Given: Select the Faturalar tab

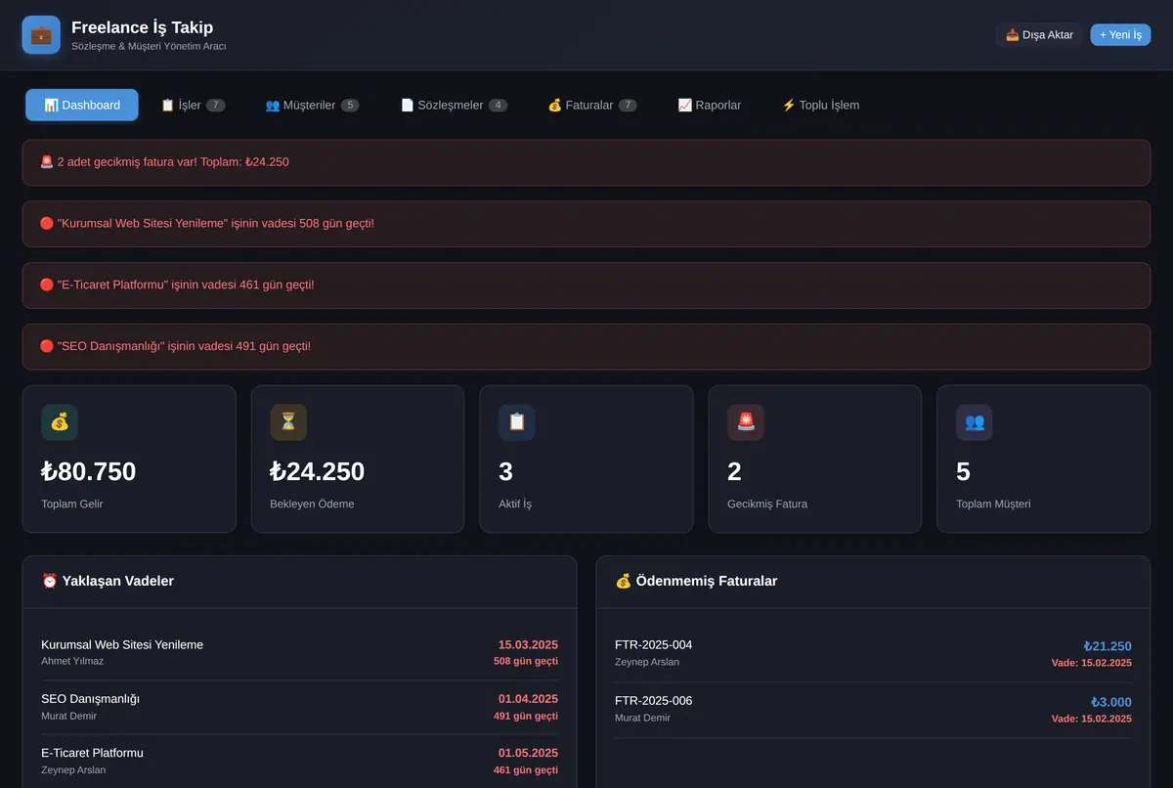Looking at the screenshot, I should (x=591, y=105).
